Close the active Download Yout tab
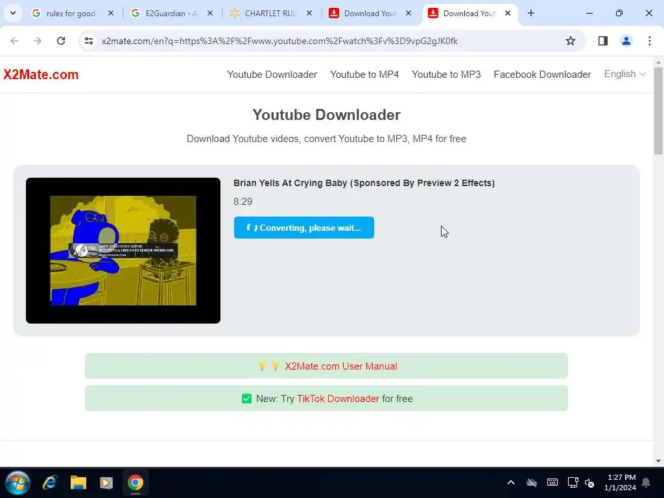The height and width of the screenshot is (498, 664). click(x=508, y=13)
